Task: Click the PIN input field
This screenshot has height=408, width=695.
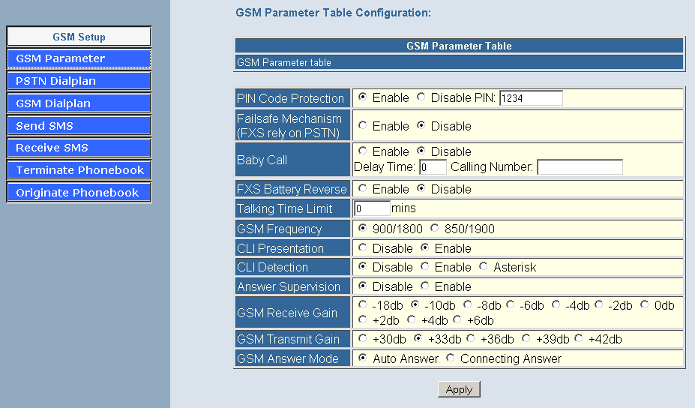Action: [x=531, y=98]
